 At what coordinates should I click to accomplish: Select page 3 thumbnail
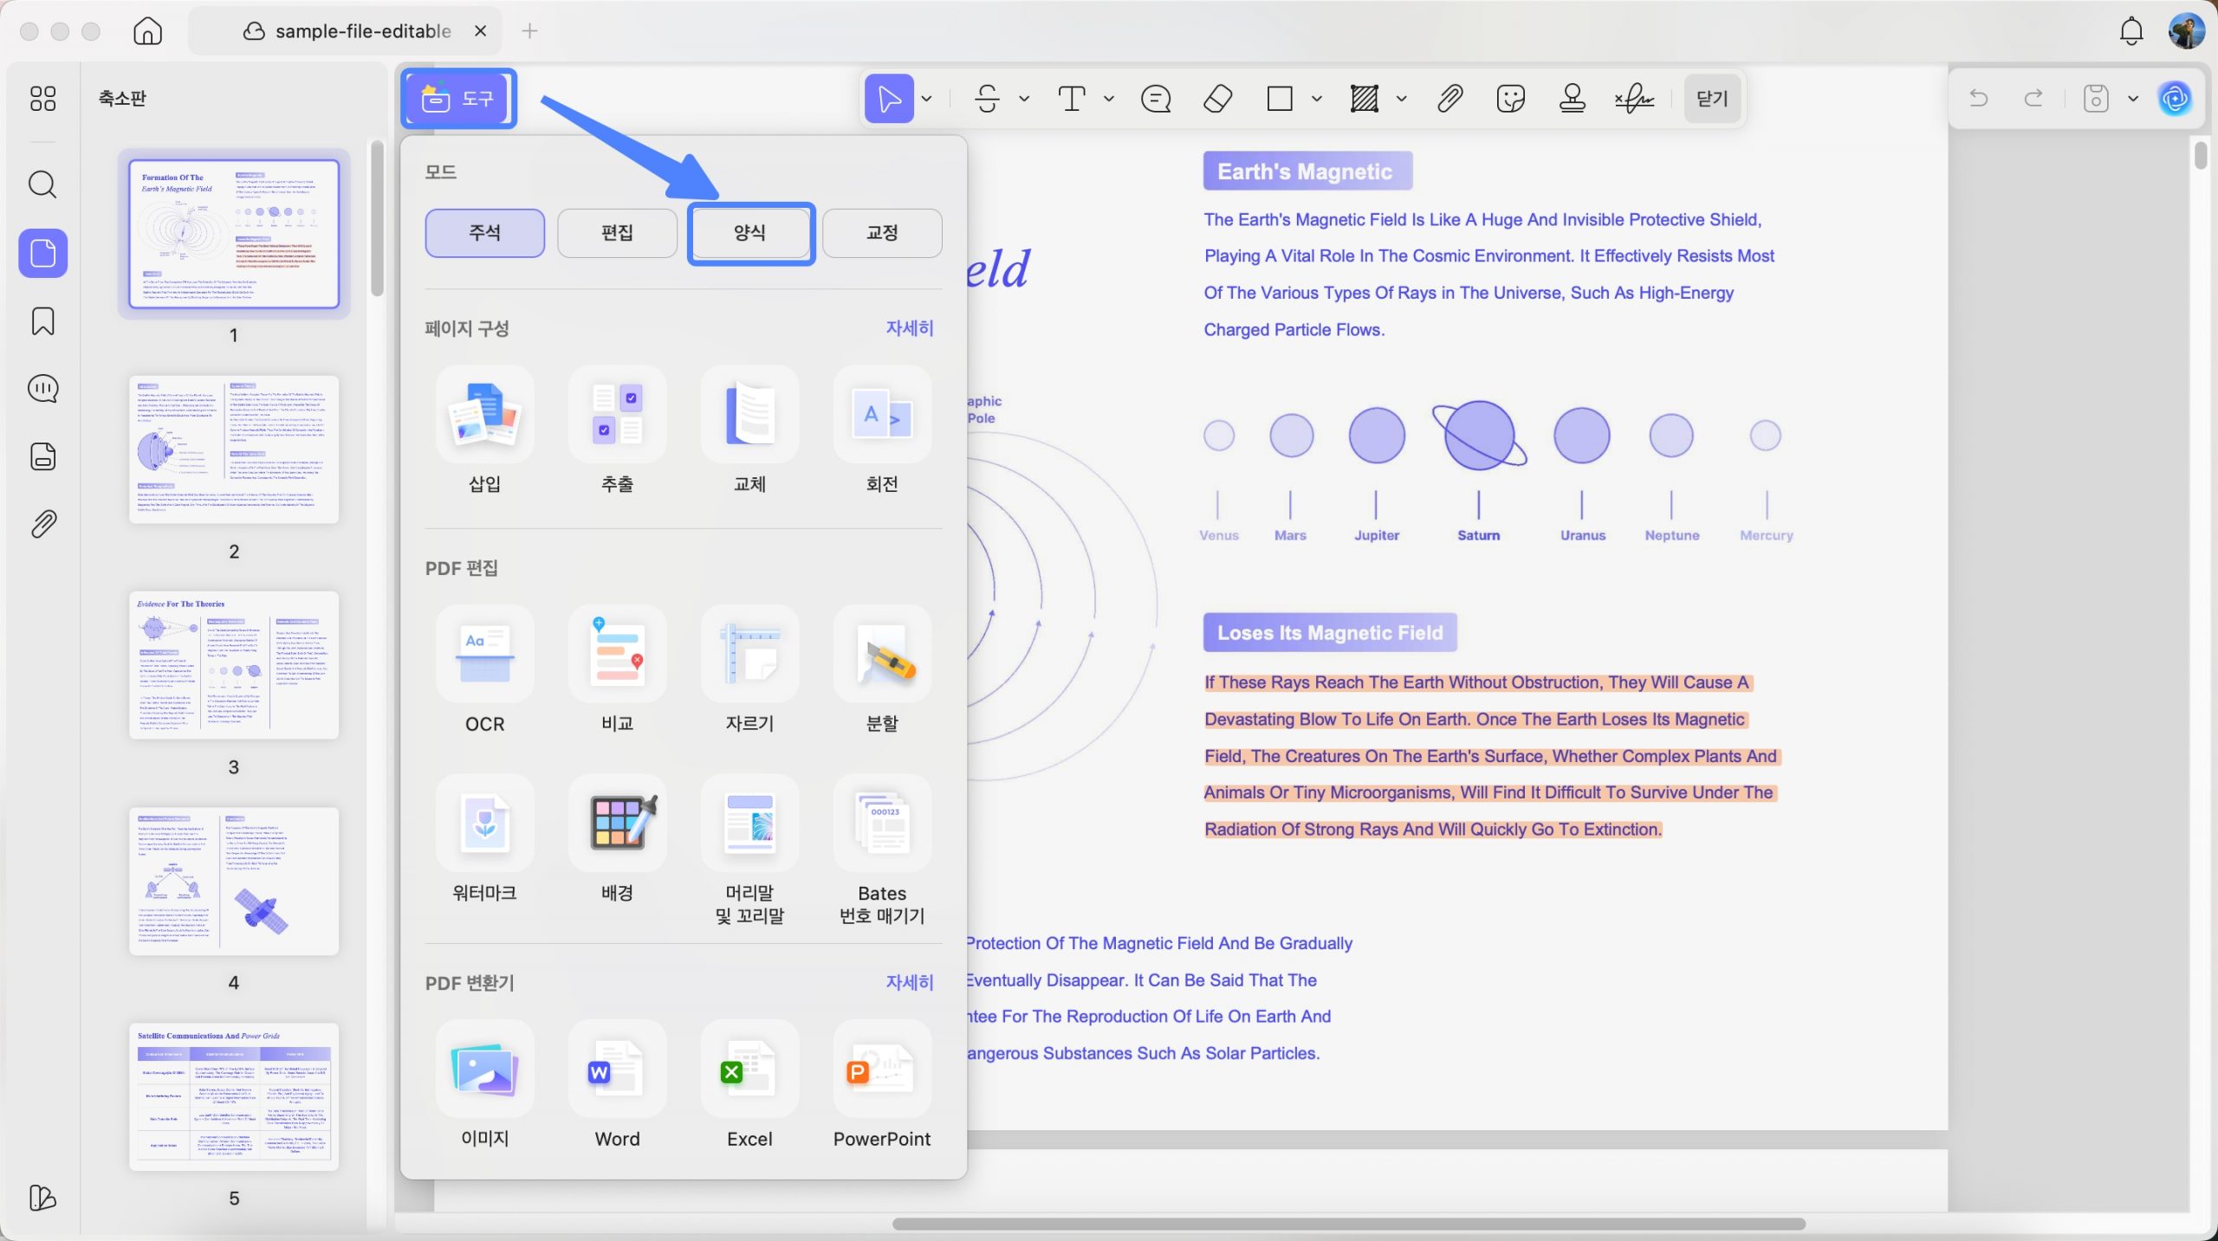click(234, 665)
